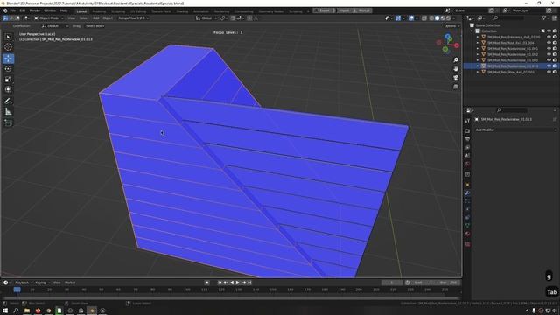Image resolution: width=560 pixels, height=315 pixels.
Task: Open the timeline Keying menu
Action: (x=42, y=283)
